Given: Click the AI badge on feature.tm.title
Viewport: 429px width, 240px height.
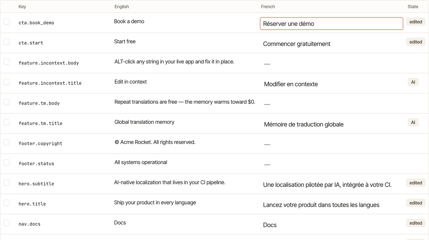Looking at the screenshot, I should (x=413, y=122).
